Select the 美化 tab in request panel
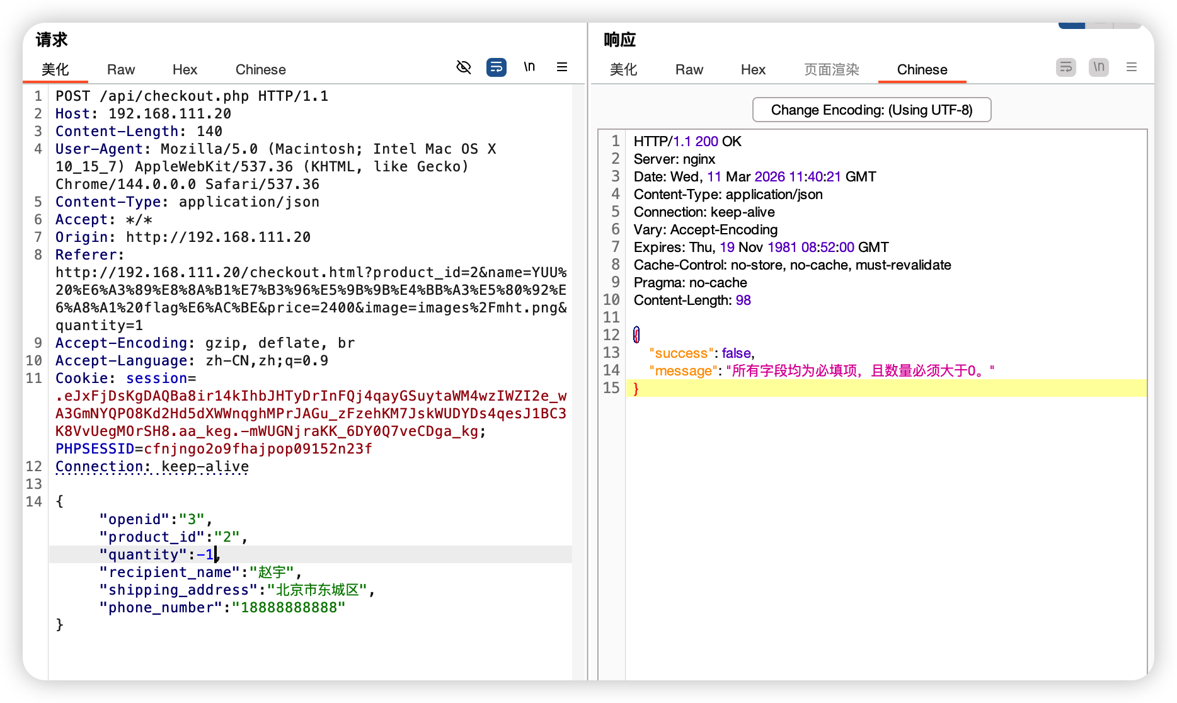The image size is (1177, 703). 55,70
